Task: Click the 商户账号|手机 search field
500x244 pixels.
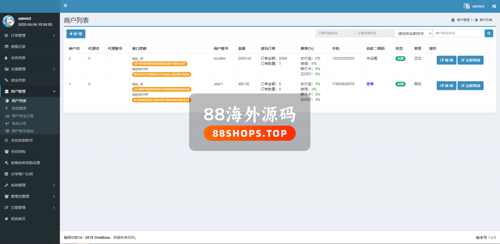Action: pos(459,34)
